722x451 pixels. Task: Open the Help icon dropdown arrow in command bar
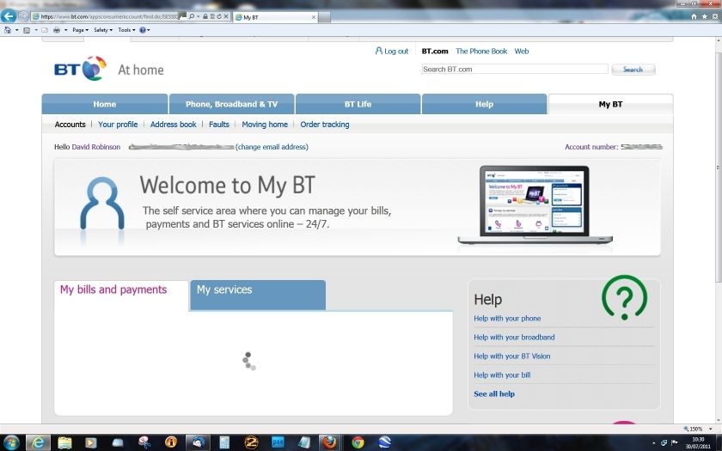[x=148, y=30]
